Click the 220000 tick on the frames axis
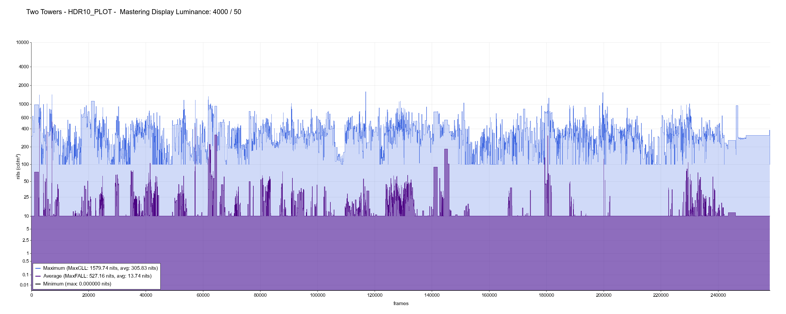The height and width of the screenshot is (314, 786). 661,295
